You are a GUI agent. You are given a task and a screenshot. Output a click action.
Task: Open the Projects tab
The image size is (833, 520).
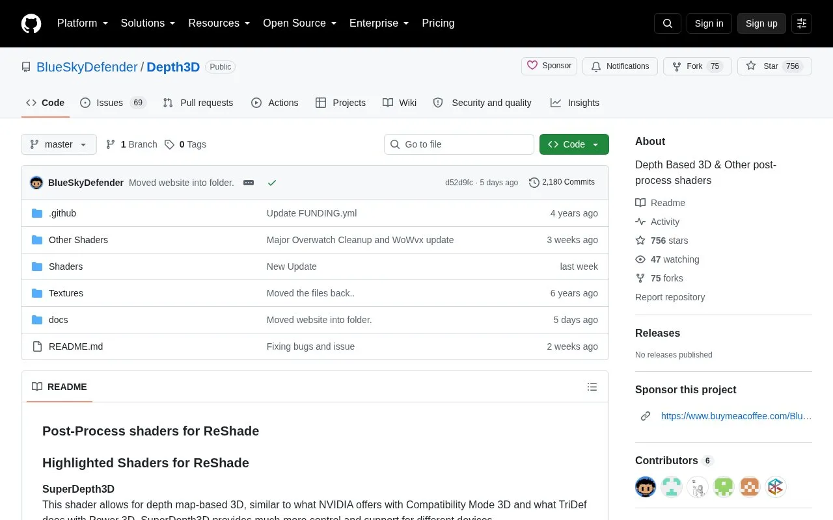340,103
